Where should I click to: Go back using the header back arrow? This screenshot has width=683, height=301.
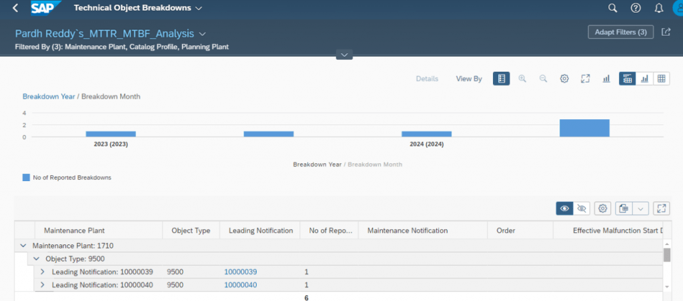pyautogui.click(x=15, y=8)
